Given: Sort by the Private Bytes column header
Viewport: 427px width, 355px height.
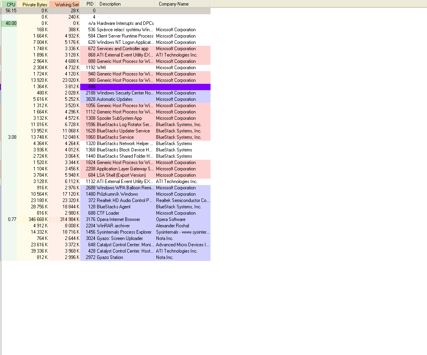Looking at the screenshot, I should tap(33, 4).
